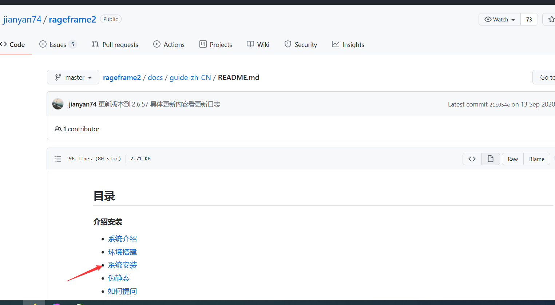Open the watchers count 73
The image size is (555, 305).
[529, 20]
